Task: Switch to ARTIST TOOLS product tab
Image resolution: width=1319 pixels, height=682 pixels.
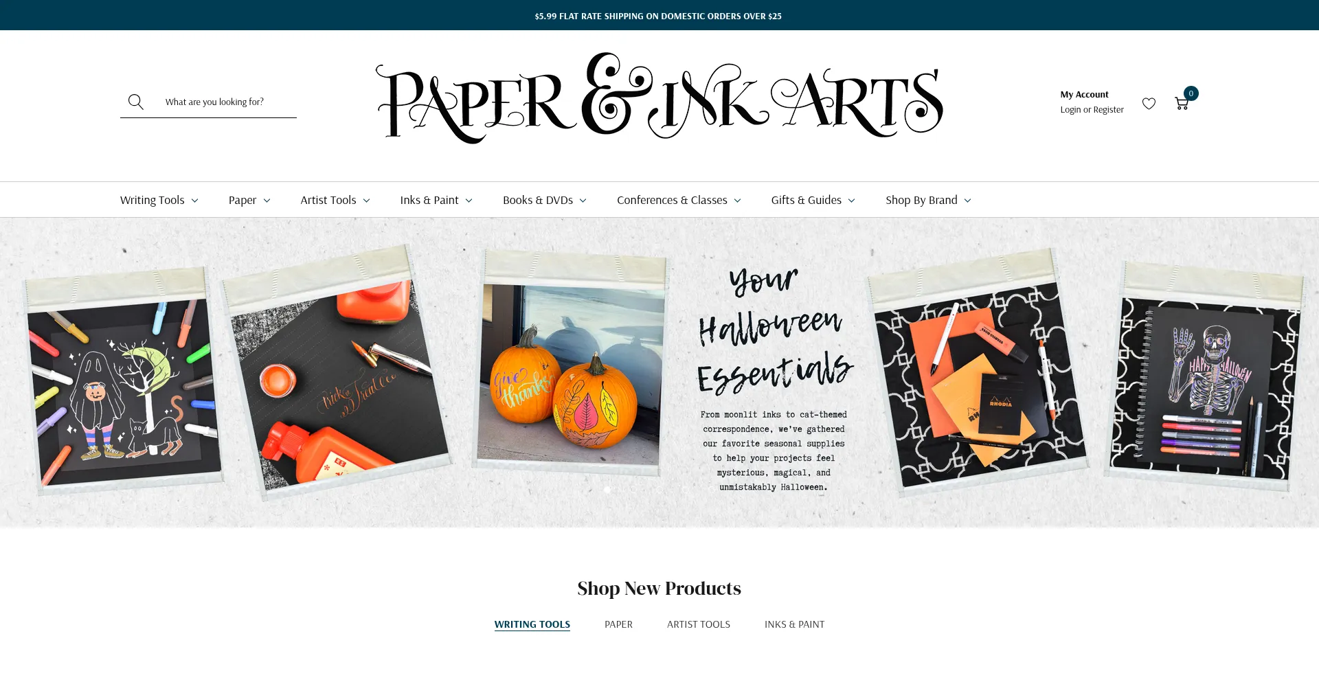Action: tap(699, 624)
